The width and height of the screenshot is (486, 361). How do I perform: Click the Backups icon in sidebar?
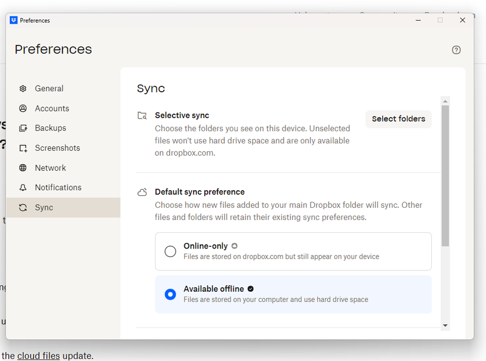(23, 128)
